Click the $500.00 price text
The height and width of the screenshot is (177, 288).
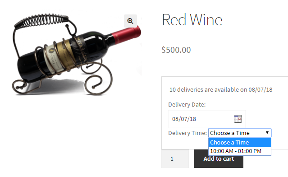[176, 50]
